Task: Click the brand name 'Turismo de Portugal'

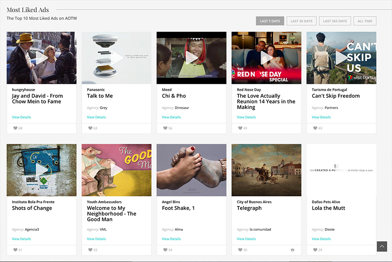Action: tap(329, 90)
